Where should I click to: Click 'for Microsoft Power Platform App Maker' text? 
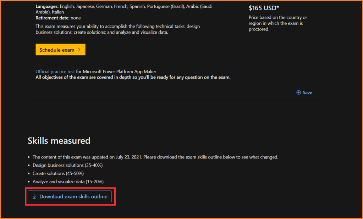pos(116,71)
